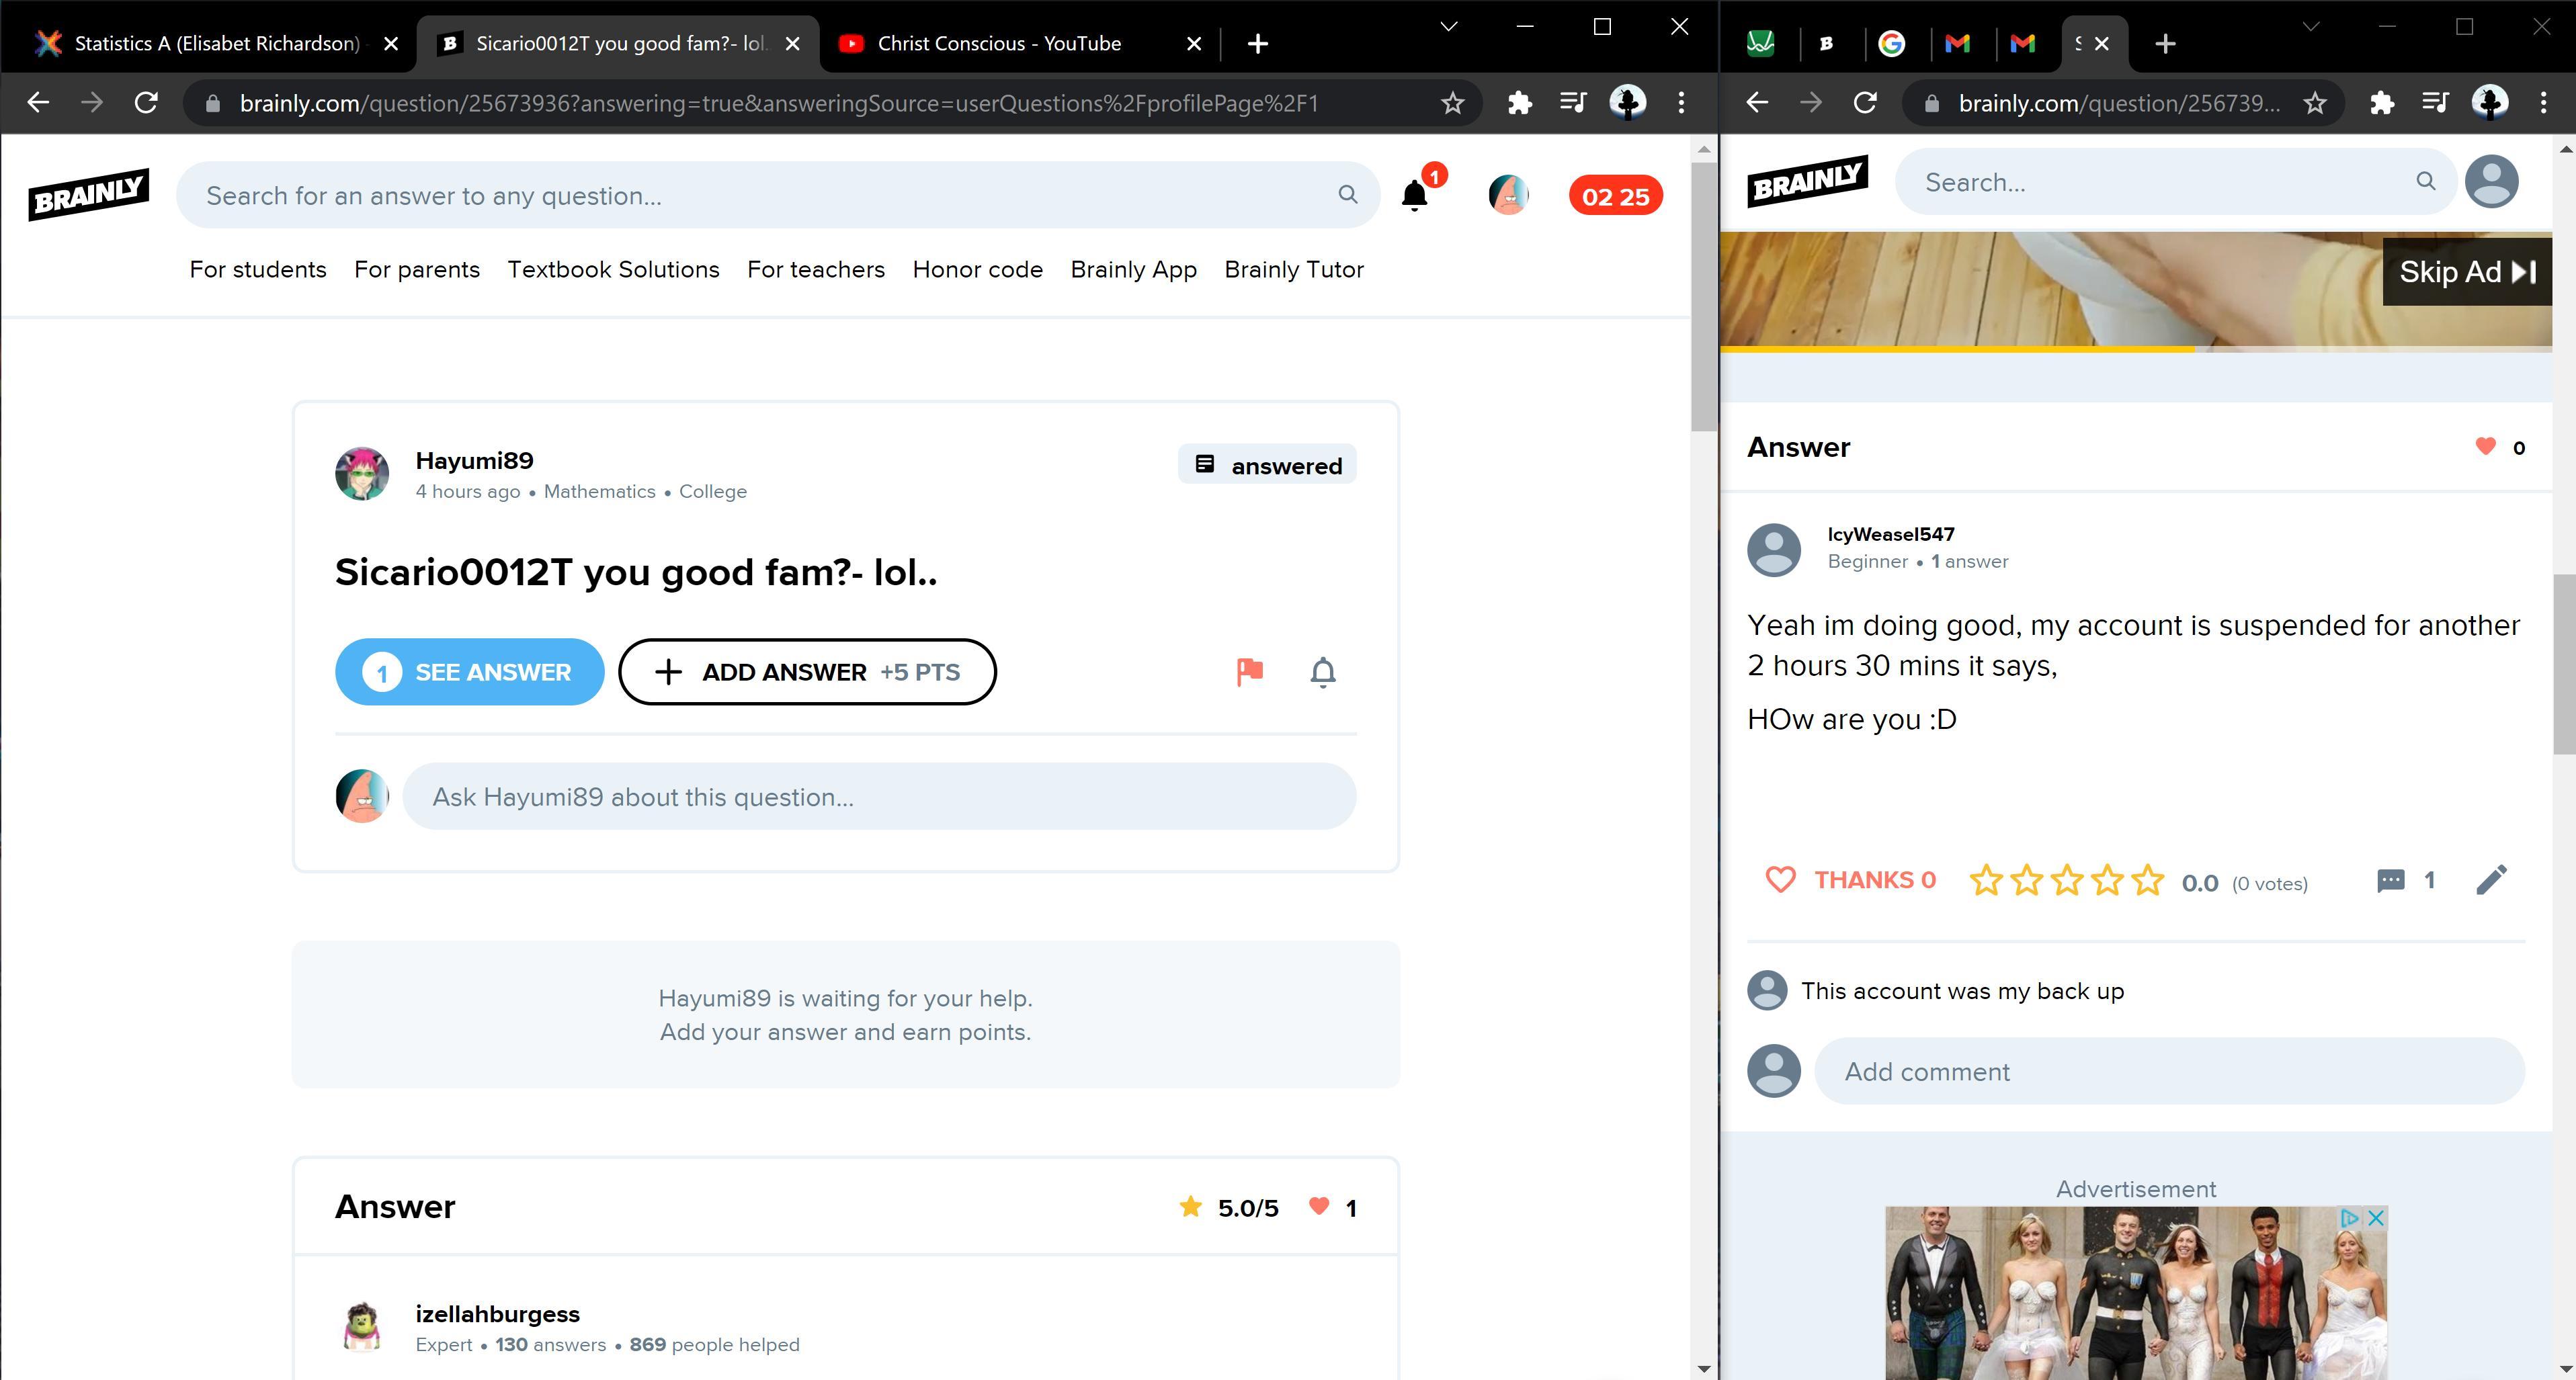This screenshot has width=2576, height=1380.
Task: Bookmark the left window's page with the star icon
Action: coord(1452,103)
